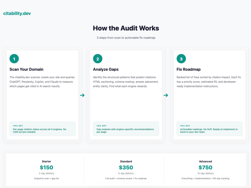Click '5-day delivery' text

click(126, 173)
